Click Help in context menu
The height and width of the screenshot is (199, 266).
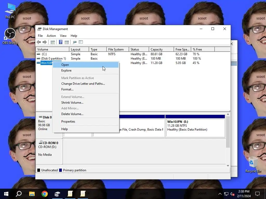(x=86, y=129)
